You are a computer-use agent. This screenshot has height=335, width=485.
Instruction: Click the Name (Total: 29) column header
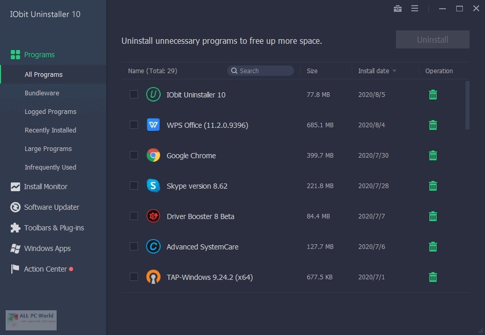coord(152,71)
